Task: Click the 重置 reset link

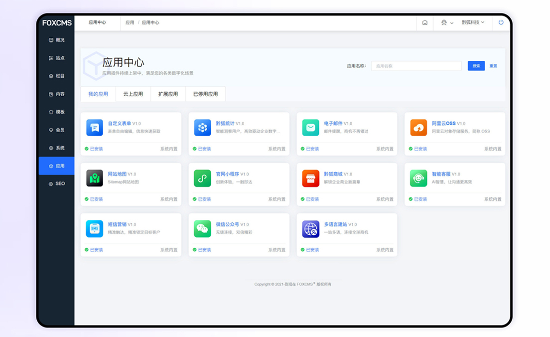Action: (x=493, y=66)
